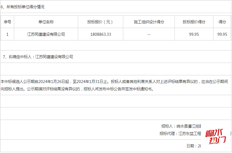The height and width of the screenshot is (153, 232).
Task: Select heading '6、所有投标单位得分情况'
Action: [x=22, y=7]
